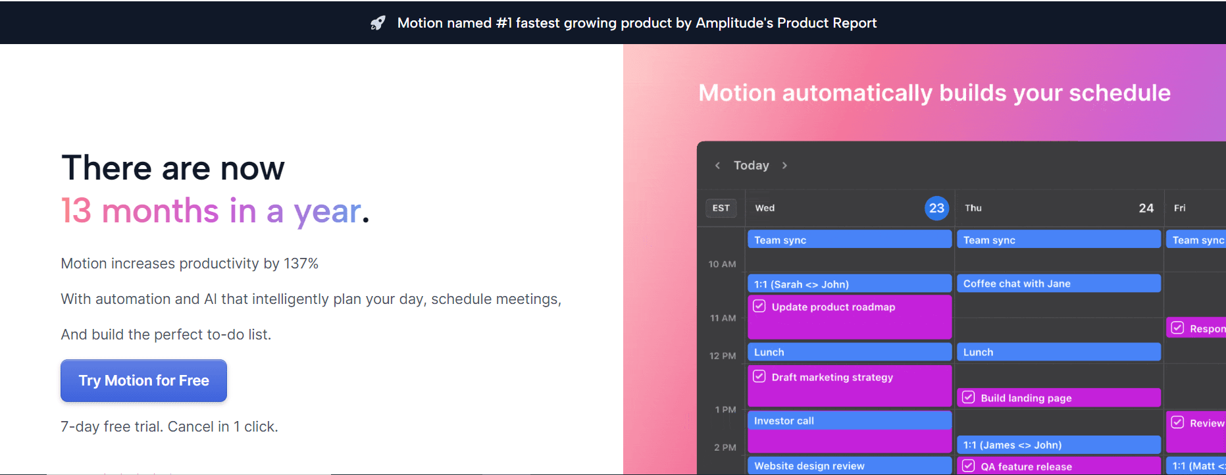Toggle the checkbox on Friday's Review task
Screen dimensions: 1226x475
click(x=1177, y=422)
